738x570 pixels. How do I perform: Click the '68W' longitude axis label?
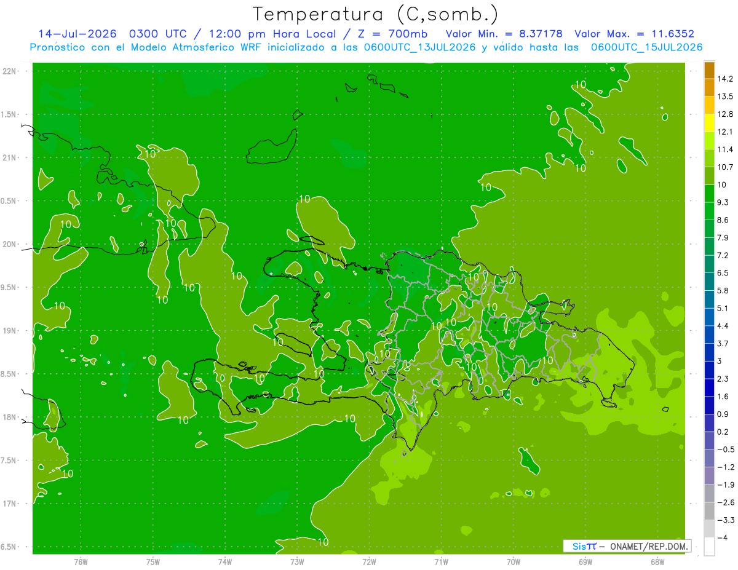pyautogui.click(x=657, y=561)
